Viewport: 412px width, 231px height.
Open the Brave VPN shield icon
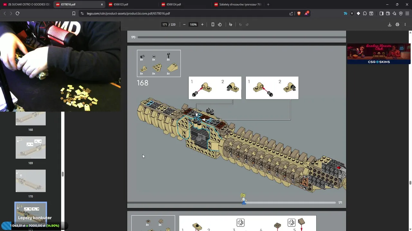point(401,13)
